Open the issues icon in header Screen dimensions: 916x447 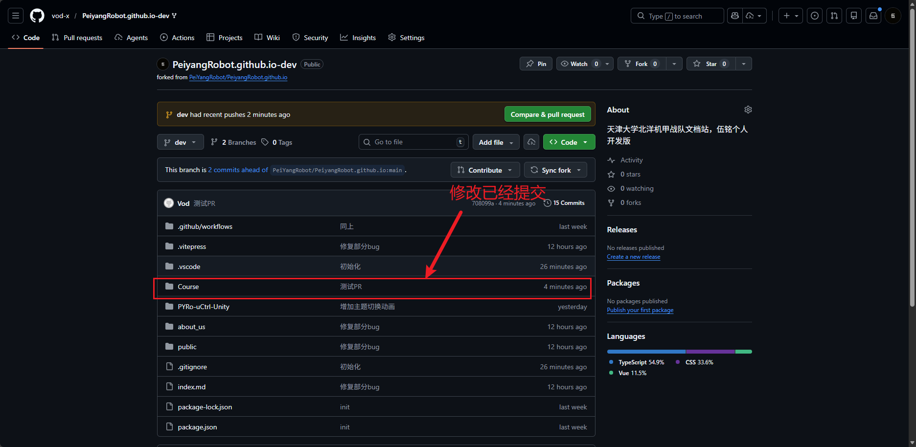[x=815, y=16]
